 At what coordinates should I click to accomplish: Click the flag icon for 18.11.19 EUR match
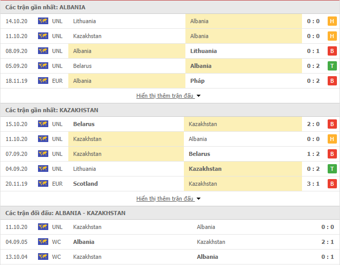pos(43,81)
